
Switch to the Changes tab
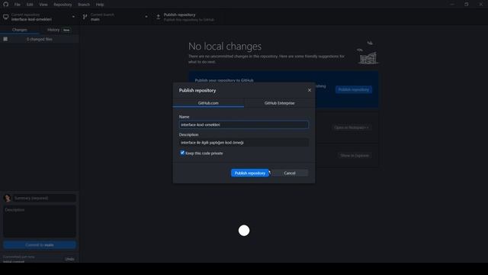point(20,30)
